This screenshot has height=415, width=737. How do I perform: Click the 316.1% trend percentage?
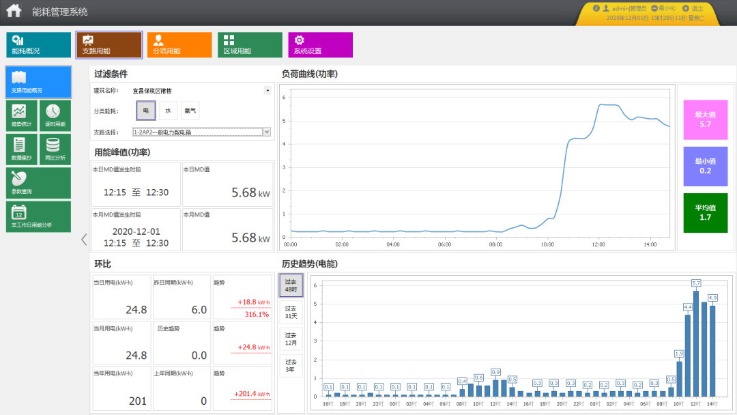pyautogui.click(x=257, y=314)
